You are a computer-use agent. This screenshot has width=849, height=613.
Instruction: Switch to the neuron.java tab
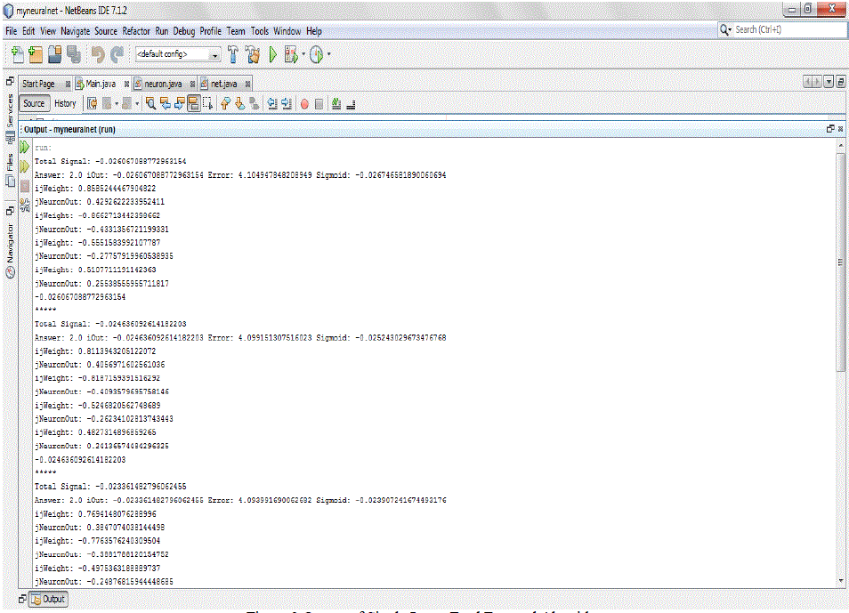(x=163, y=84)
